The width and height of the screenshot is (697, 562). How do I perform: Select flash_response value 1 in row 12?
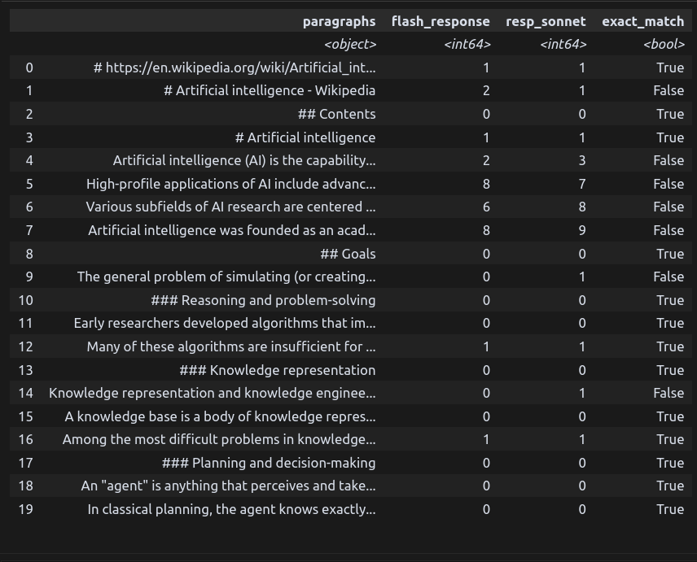click(x=486, y=346)
